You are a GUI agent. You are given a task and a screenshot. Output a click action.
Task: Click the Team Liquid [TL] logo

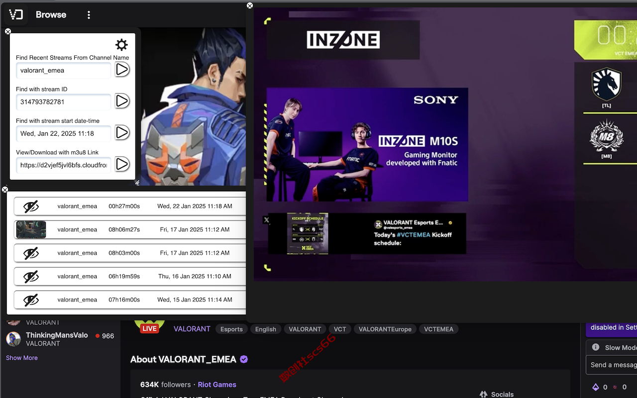607,85
